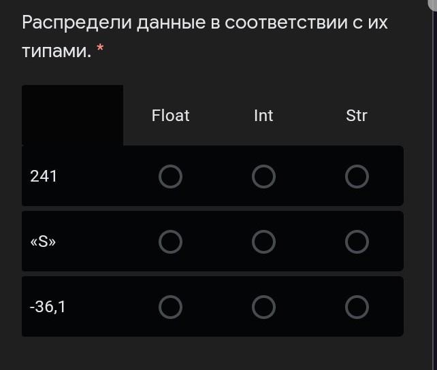Click the word «Распредели» in the question

76,23
